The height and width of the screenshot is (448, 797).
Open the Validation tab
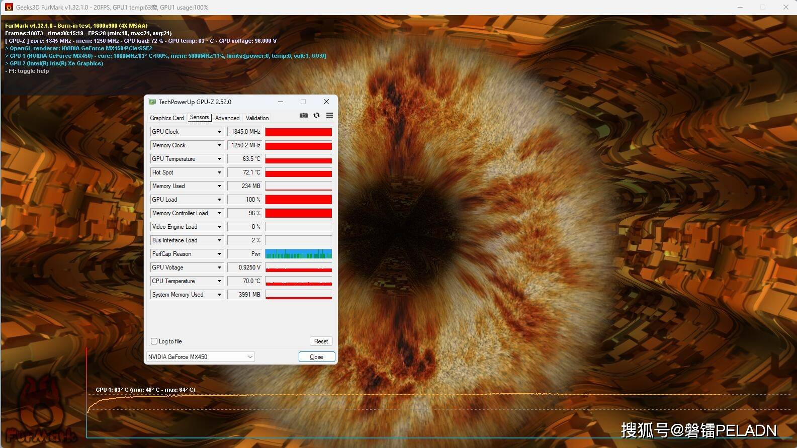coord(257,118)
